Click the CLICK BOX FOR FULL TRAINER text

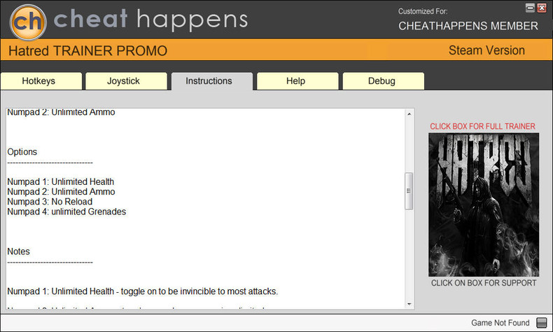(482, 126)
